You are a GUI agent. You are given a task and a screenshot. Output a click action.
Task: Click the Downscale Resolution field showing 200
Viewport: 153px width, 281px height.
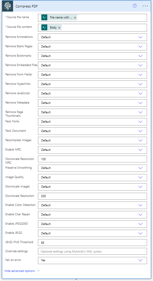click(x=92, y=196)
